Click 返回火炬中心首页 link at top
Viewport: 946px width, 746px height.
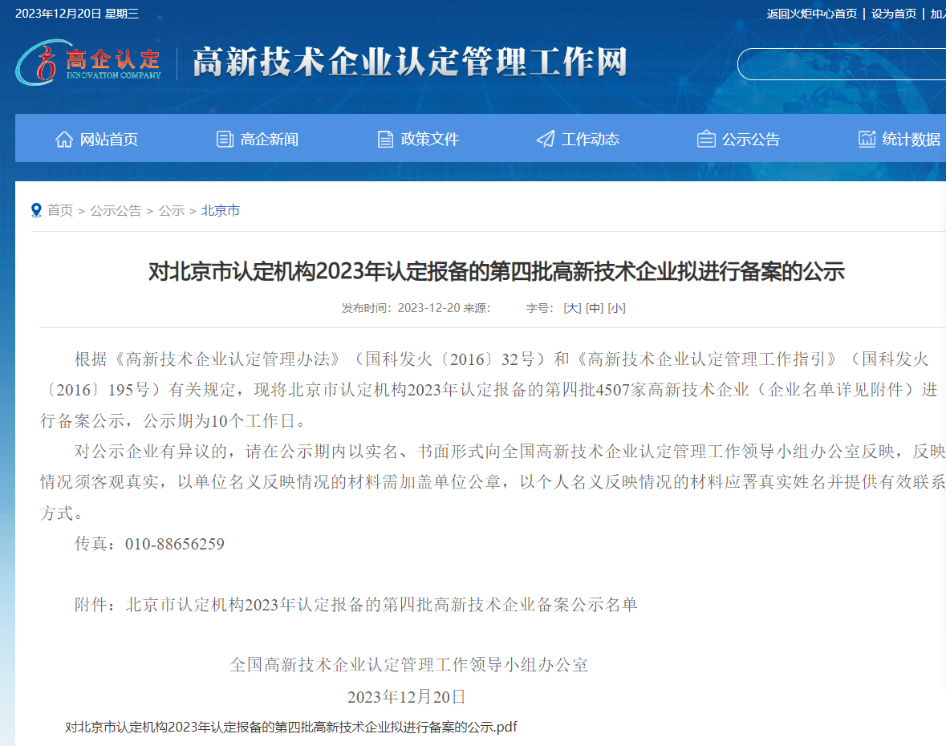coord(811,14)
